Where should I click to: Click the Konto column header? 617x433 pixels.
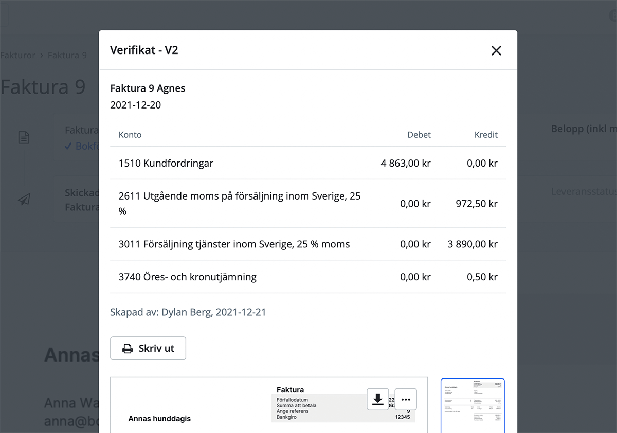130,135
